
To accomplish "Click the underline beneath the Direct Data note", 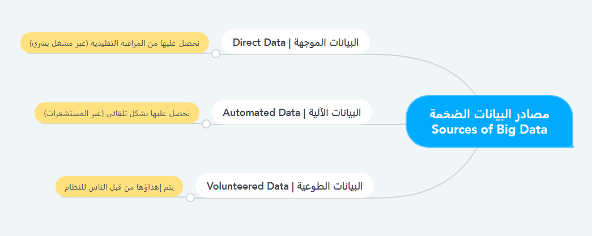I will (113, 53).
